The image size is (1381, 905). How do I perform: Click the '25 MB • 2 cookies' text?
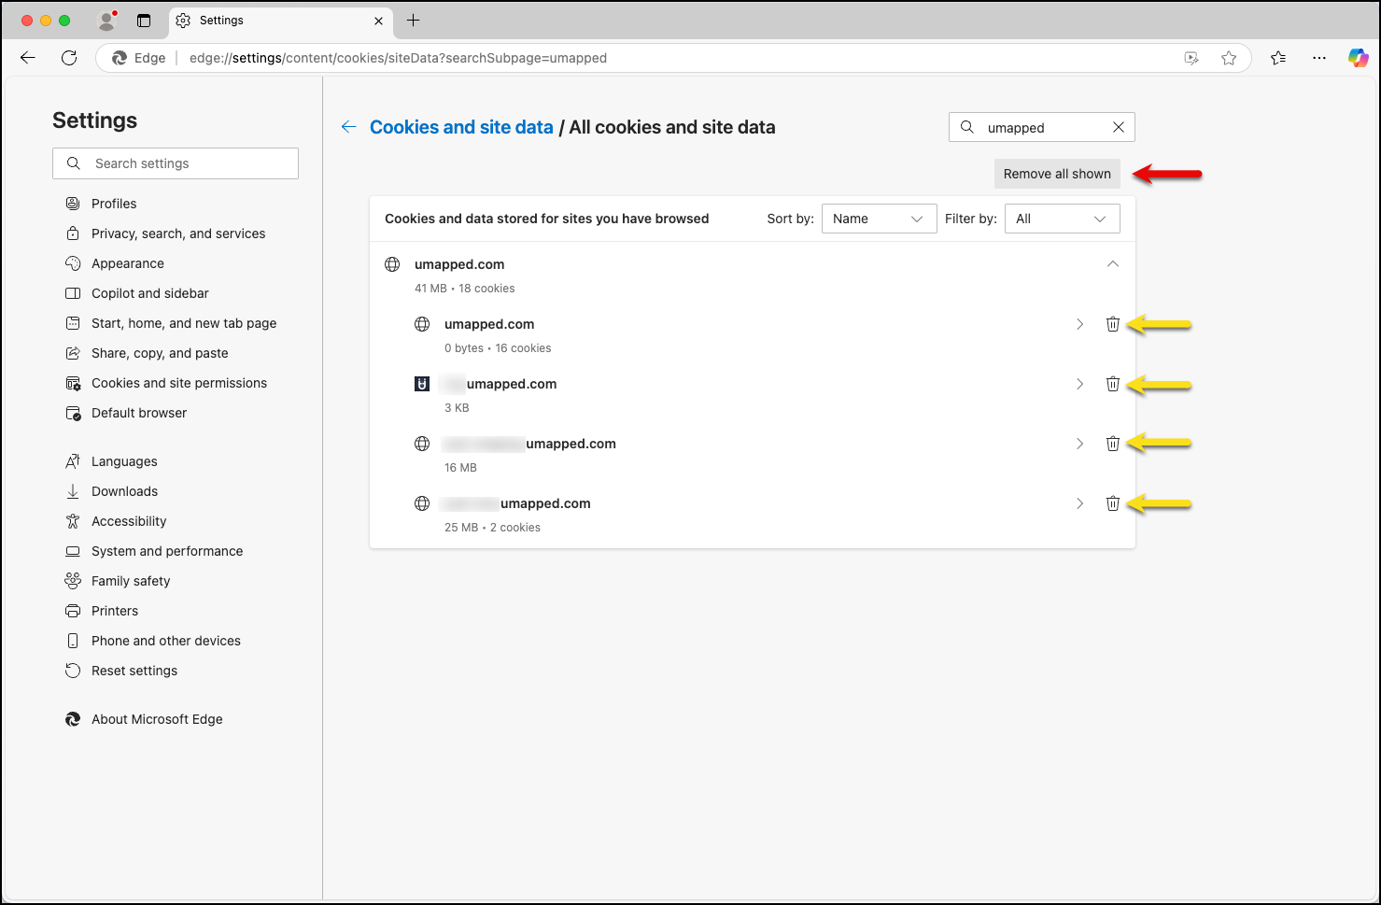[492, 528]
